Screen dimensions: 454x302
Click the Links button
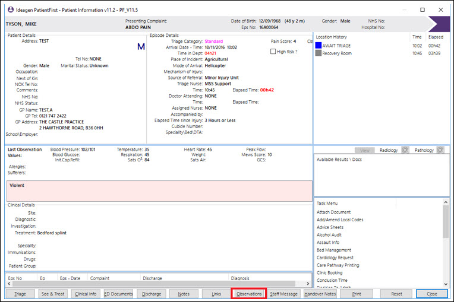click(x=216, y=294)
